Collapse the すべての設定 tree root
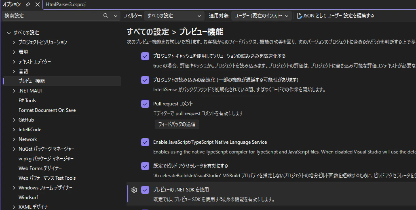This screenshot has width=416, height=210. coord(9,33)
